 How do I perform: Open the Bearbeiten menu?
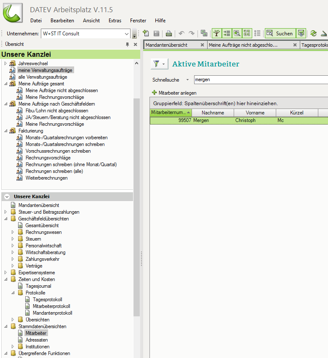[x=62, y=21]
